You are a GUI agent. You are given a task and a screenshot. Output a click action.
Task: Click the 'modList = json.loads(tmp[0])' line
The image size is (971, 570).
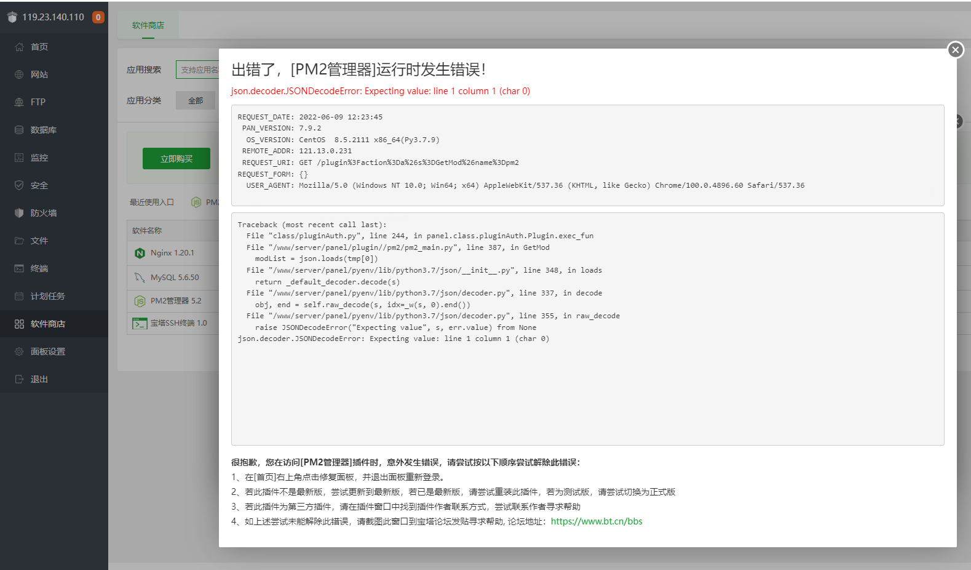coord(317,259)
